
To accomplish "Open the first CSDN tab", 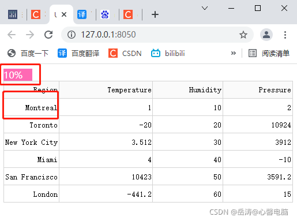I will (x=36, y=14).
